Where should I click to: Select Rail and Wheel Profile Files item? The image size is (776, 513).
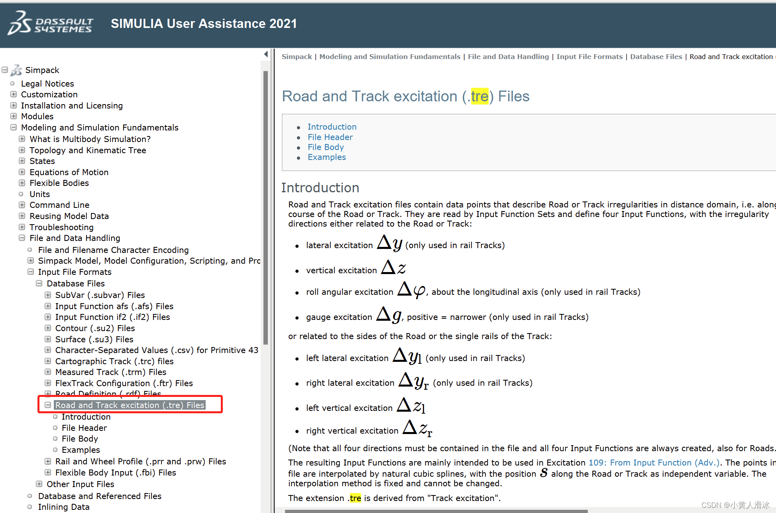tap(140, 462)
